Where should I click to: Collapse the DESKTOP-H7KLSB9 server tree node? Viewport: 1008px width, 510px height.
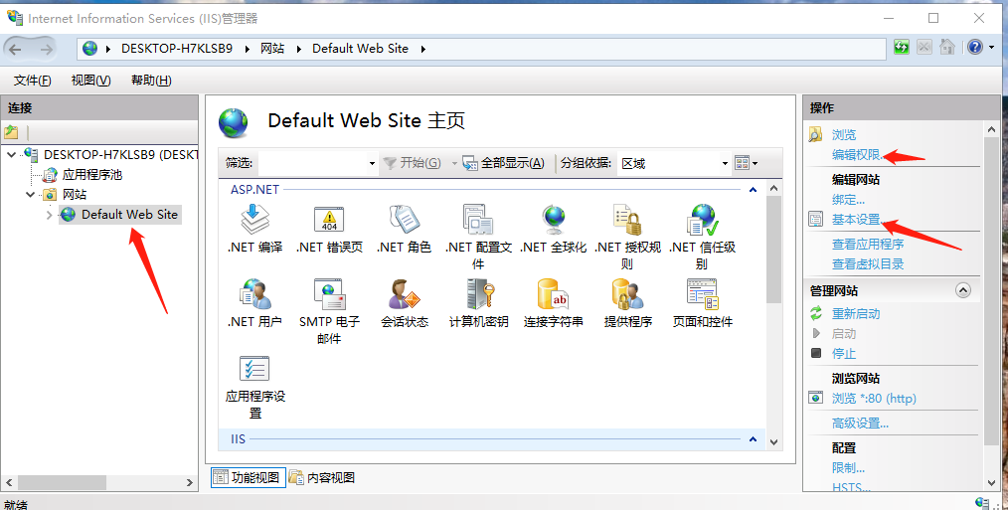[12, 155]
